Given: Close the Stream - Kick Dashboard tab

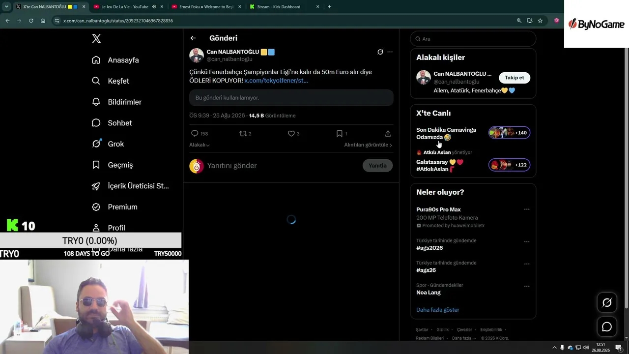Looking at the screenshot, I should coord(318,7).
